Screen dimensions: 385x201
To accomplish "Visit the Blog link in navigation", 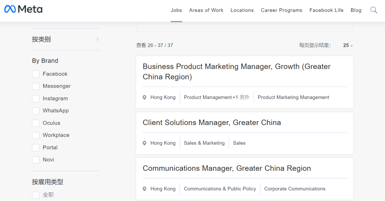I will tap(356, 10).
